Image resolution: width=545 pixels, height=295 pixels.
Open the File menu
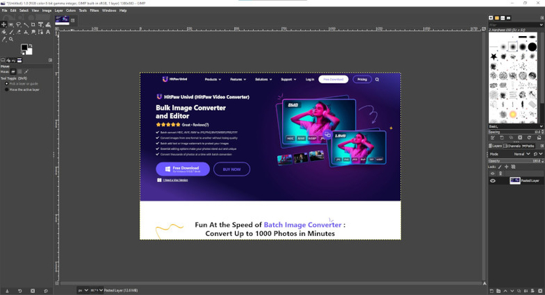4,10
